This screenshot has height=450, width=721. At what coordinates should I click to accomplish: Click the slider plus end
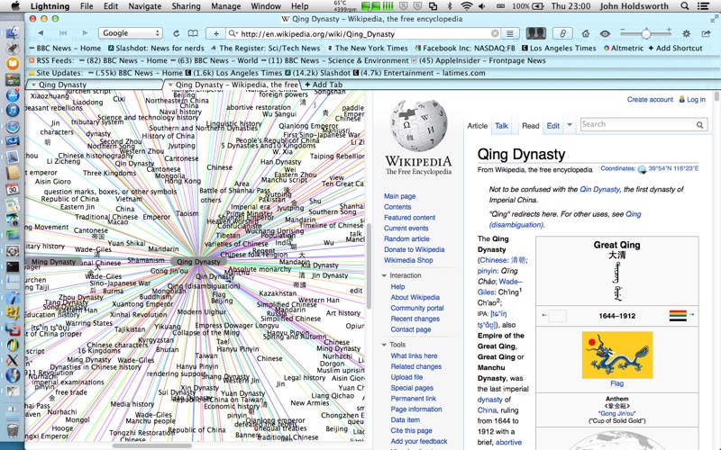tap(669, 30)
